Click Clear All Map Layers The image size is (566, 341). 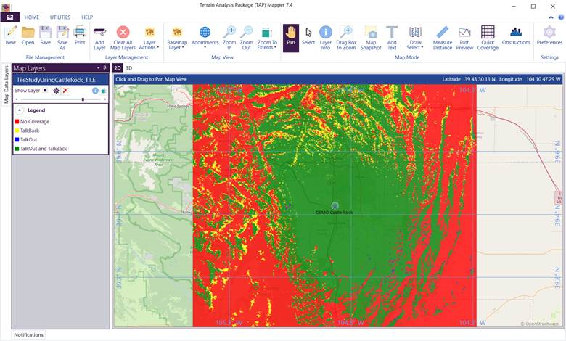coord(123,36)
